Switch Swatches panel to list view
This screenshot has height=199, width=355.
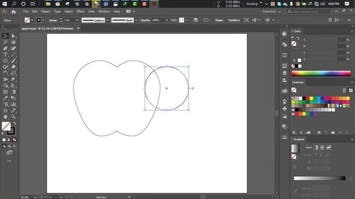click(x=344, y=91)
